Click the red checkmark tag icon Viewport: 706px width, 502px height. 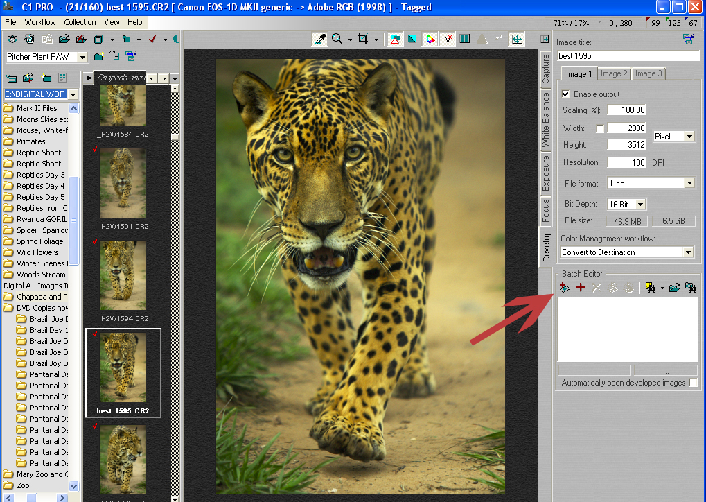point(152,40)
